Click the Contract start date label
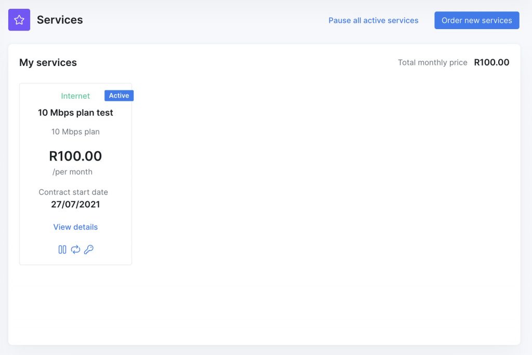Screen dimensions: 532x355 click(73, 192)
